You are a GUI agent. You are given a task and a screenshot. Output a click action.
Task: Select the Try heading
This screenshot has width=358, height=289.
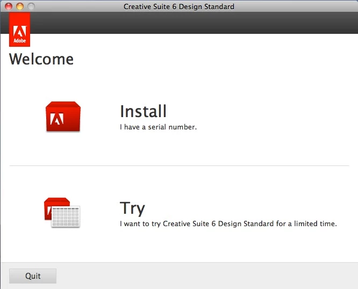tap(132, 208)
